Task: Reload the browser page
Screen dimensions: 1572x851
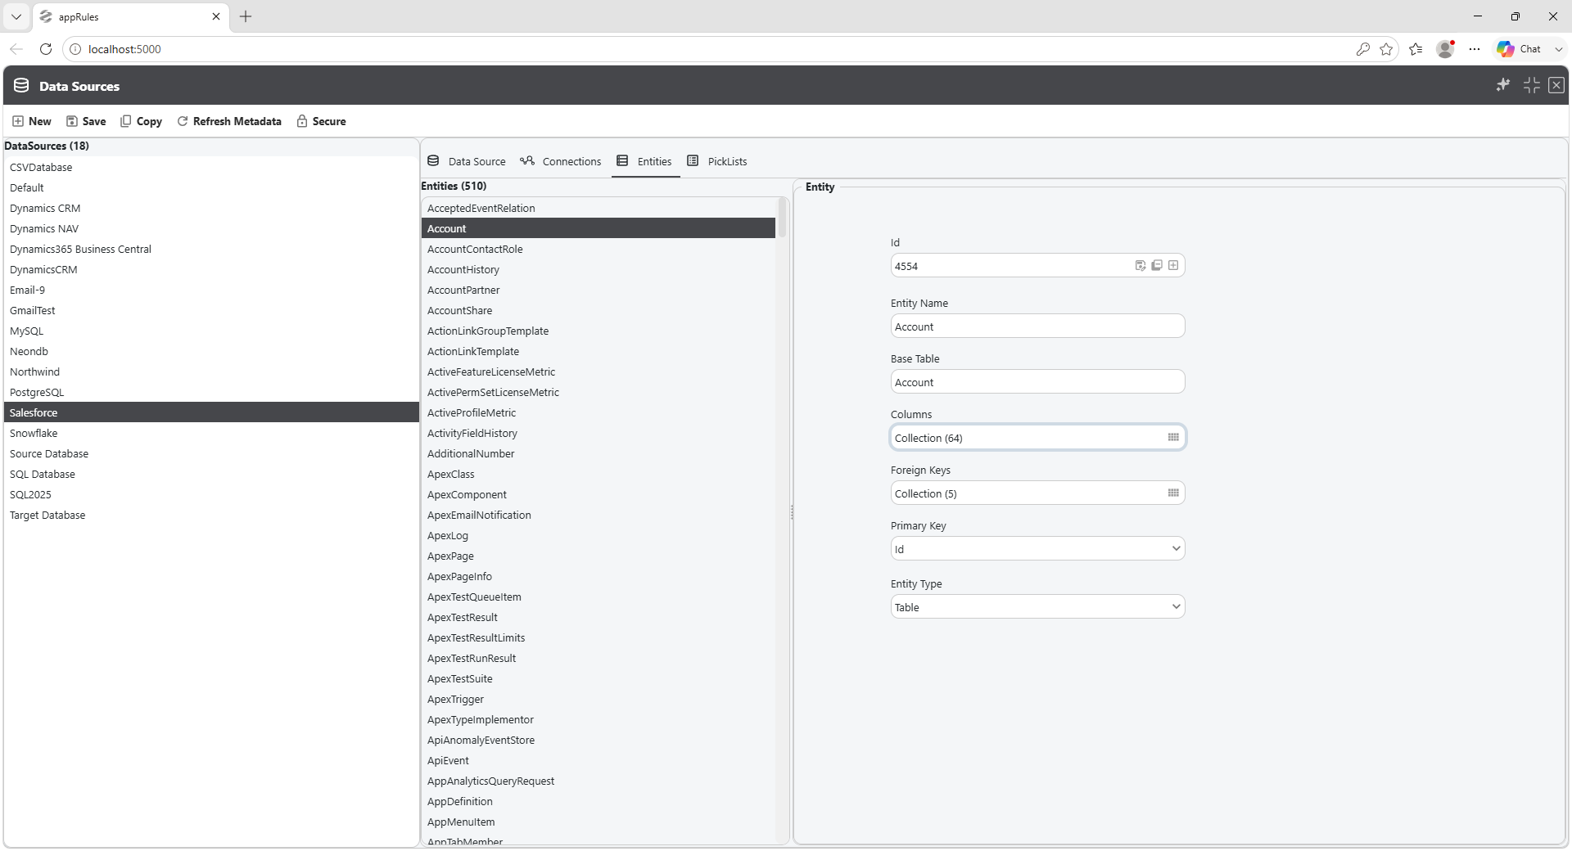Action: point(46,49)
